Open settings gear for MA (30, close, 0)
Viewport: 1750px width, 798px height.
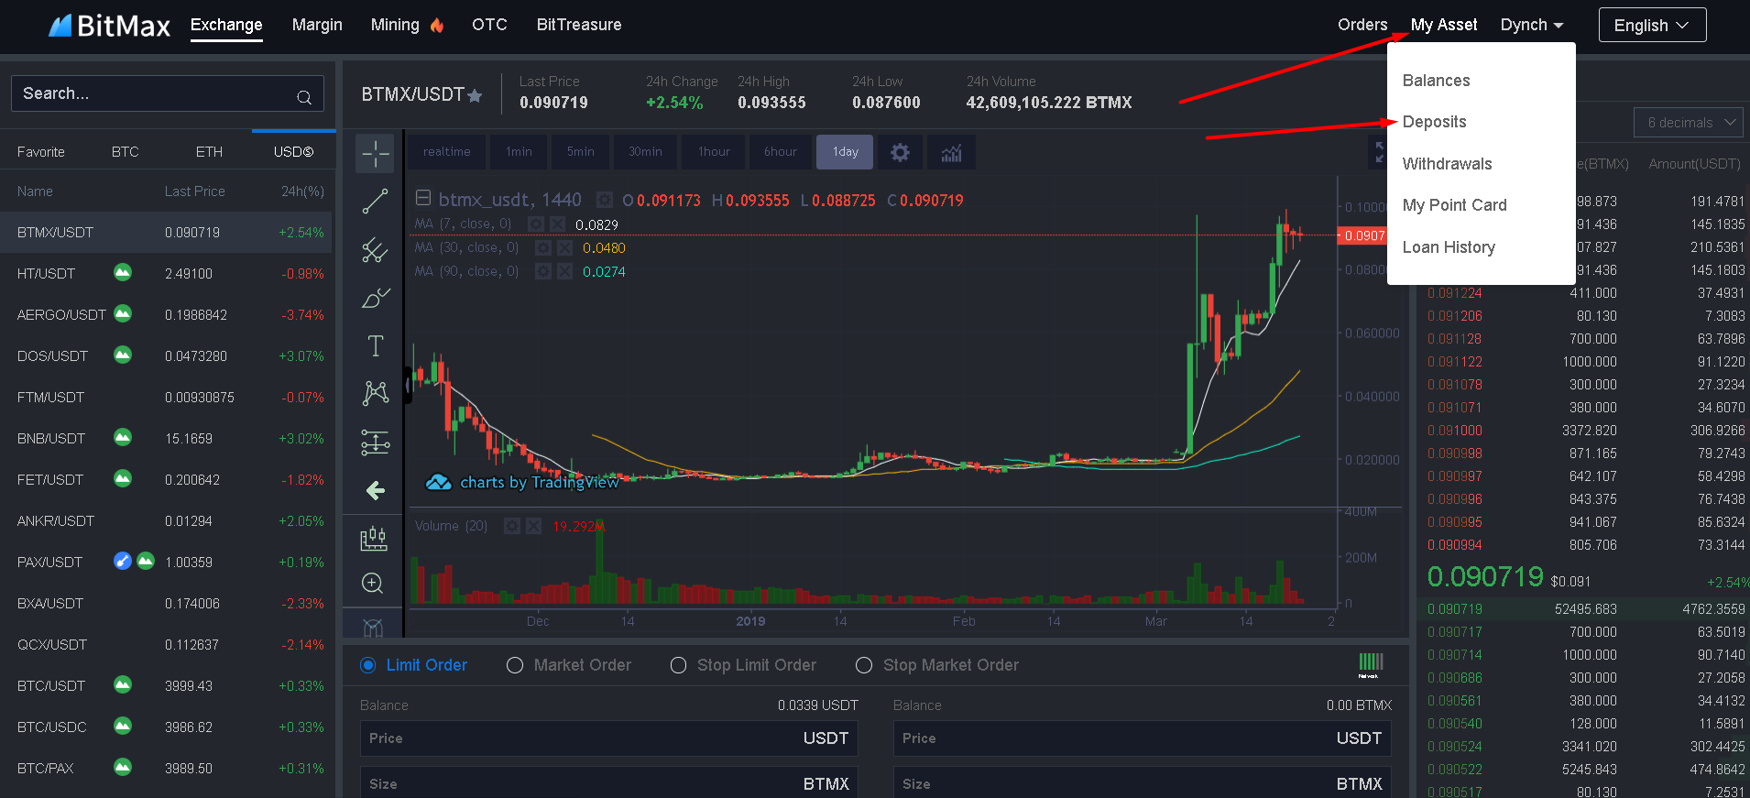[543, 247]
